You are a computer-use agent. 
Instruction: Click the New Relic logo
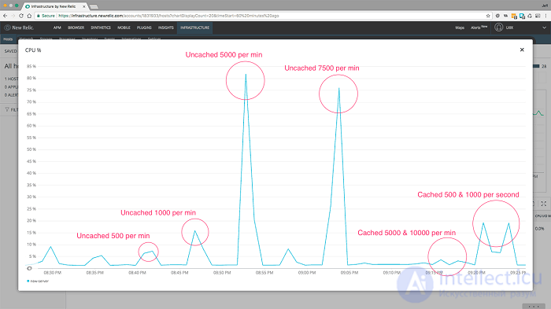point(19,28)
